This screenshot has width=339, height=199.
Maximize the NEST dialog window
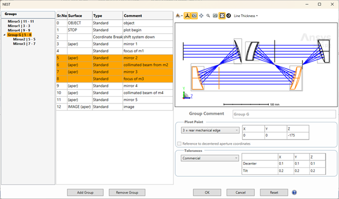pyautogui.click(x=319, y=4)
